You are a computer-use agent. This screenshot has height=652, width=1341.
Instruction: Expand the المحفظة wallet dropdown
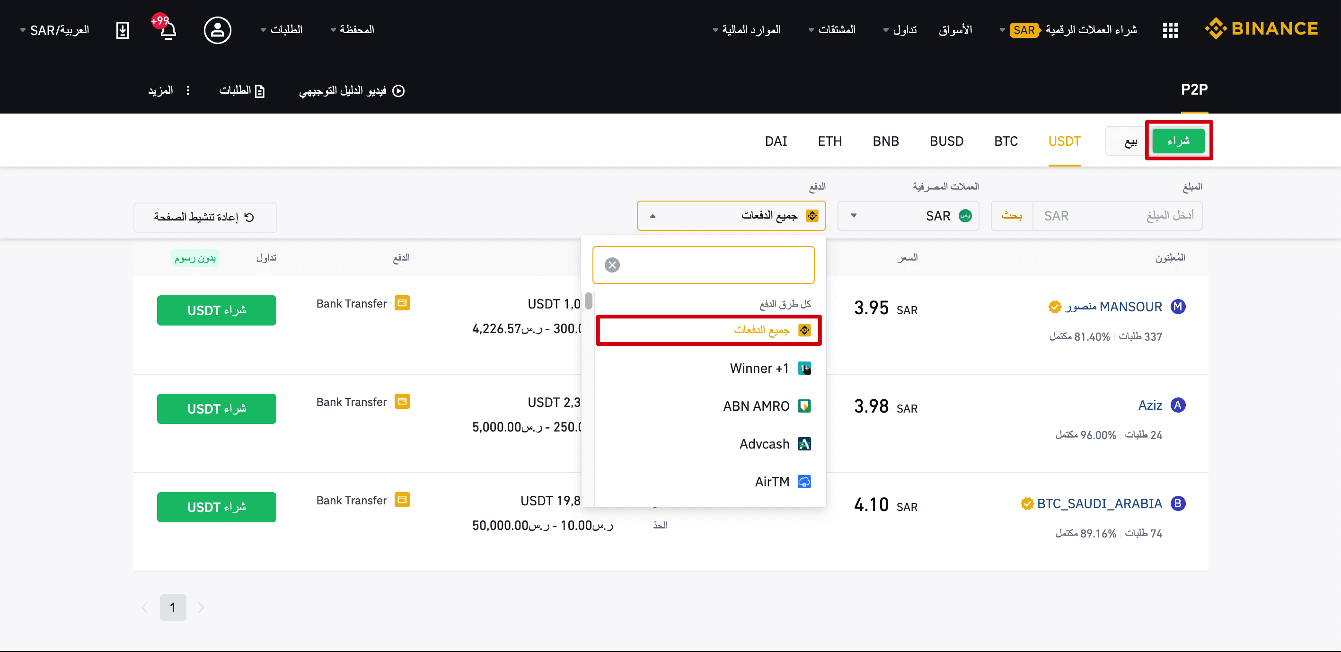353,30
